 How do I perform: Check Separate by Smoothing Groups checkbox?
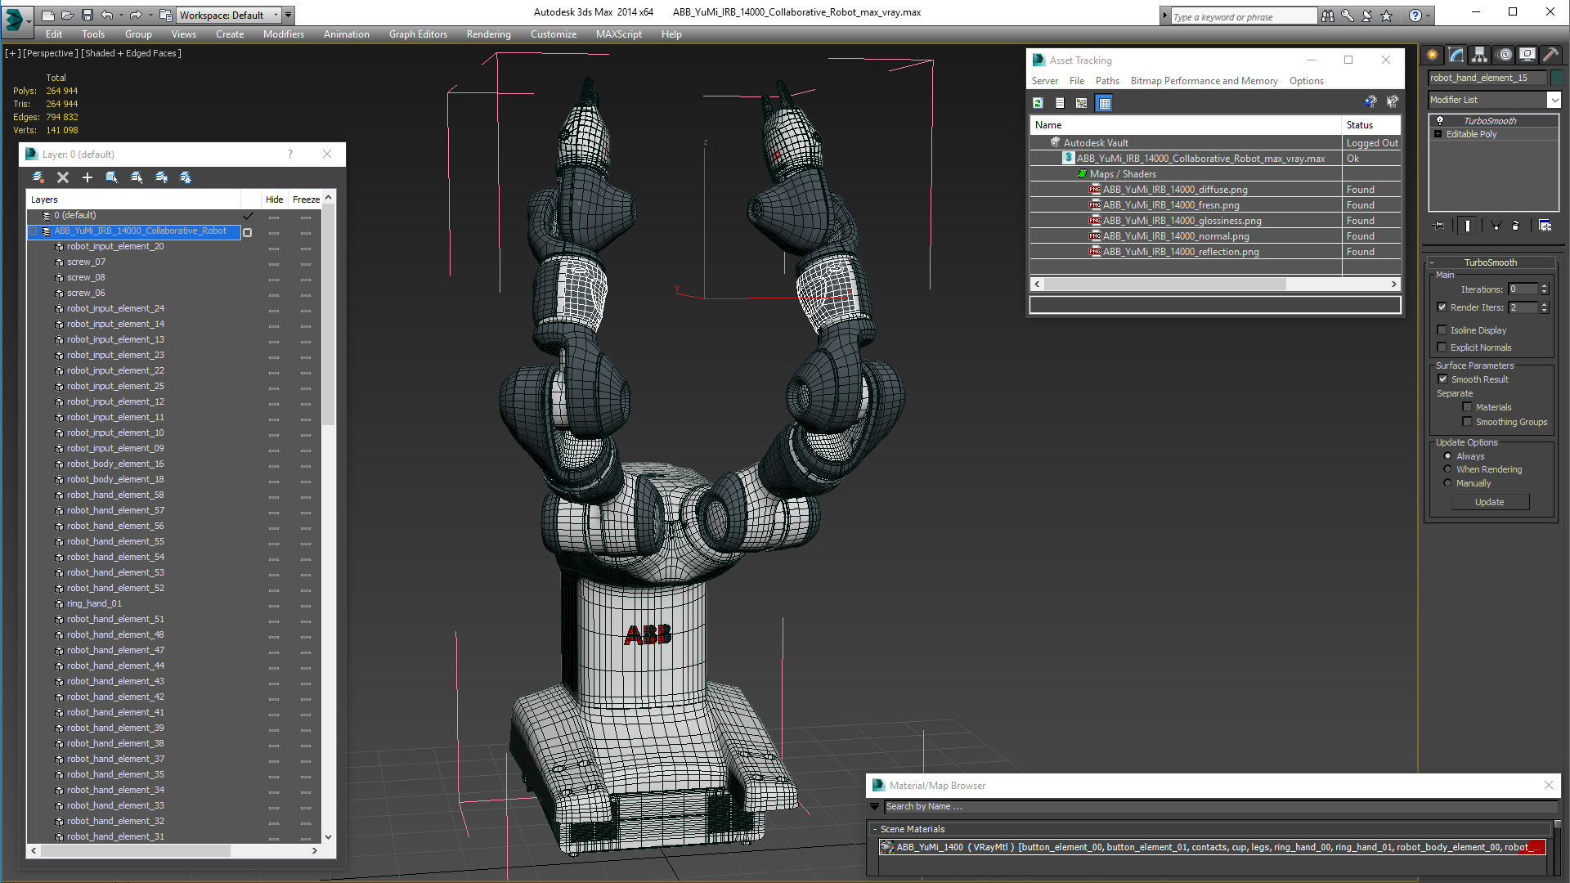tap(1467, 422)
